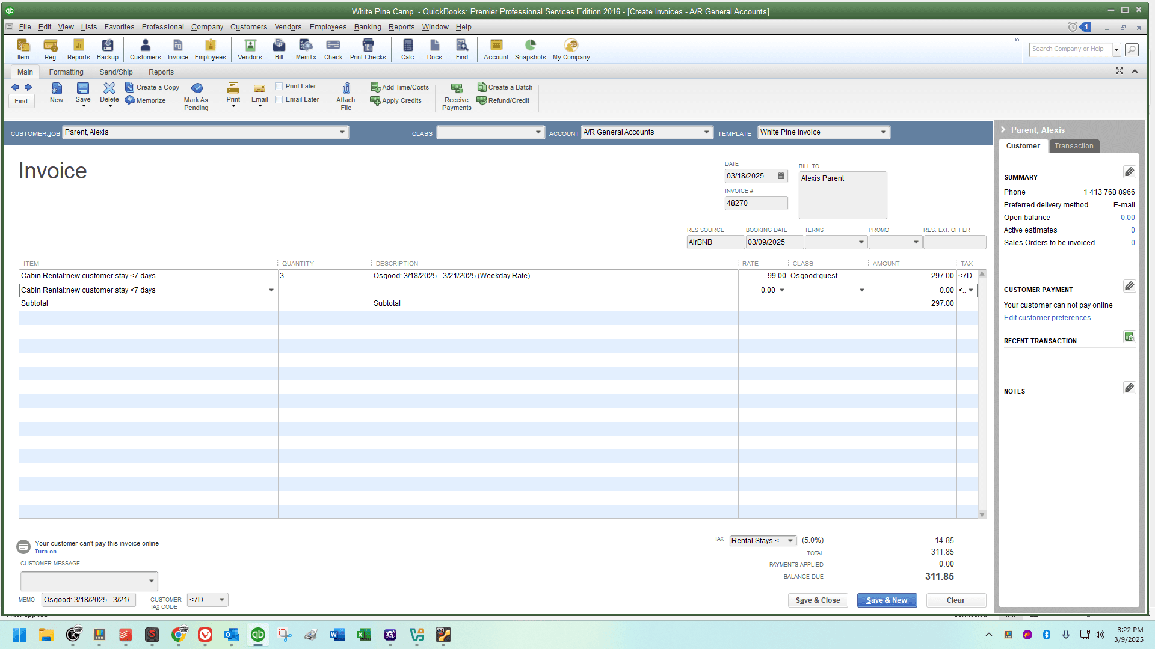Image resolution: width=1155 pixels, height=649 pixels.
Task: Click the New invoice ribbon icon
Action: click(x=57, y=93)
